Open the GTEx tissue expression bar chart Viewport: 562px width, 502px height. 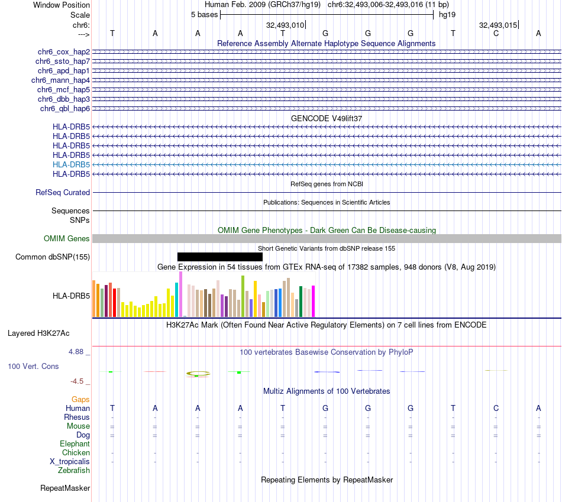tap(204, 294)
